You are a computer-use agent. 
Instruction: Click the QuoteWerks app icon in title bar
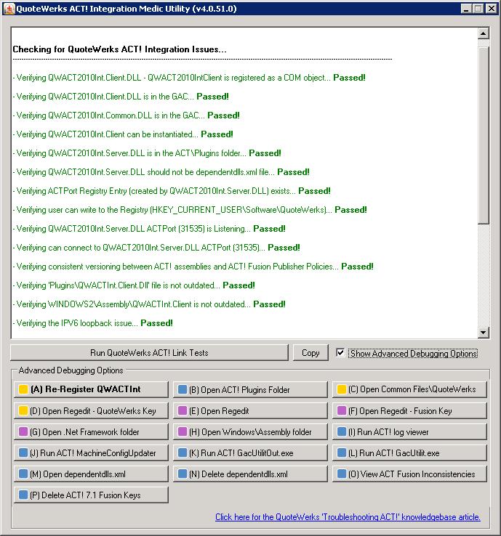point(9,9)
